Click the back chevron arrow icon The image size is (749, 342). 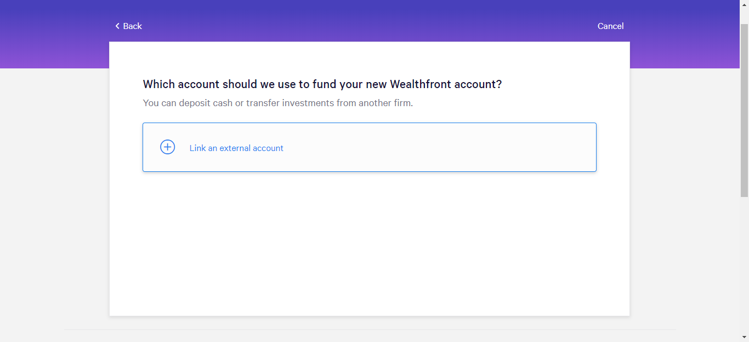117,26
